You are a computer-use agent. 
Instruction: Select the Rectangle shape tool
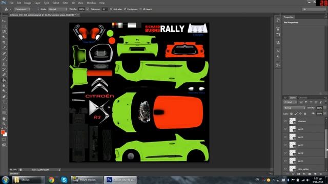4,113
